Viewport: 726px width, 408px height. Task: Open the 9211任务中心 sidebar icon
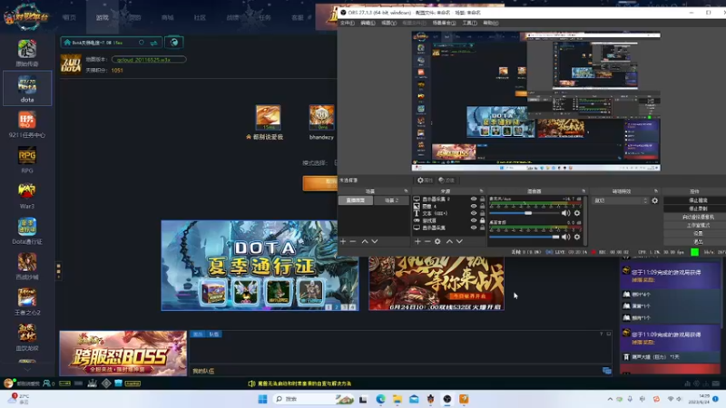click(27, 124)
